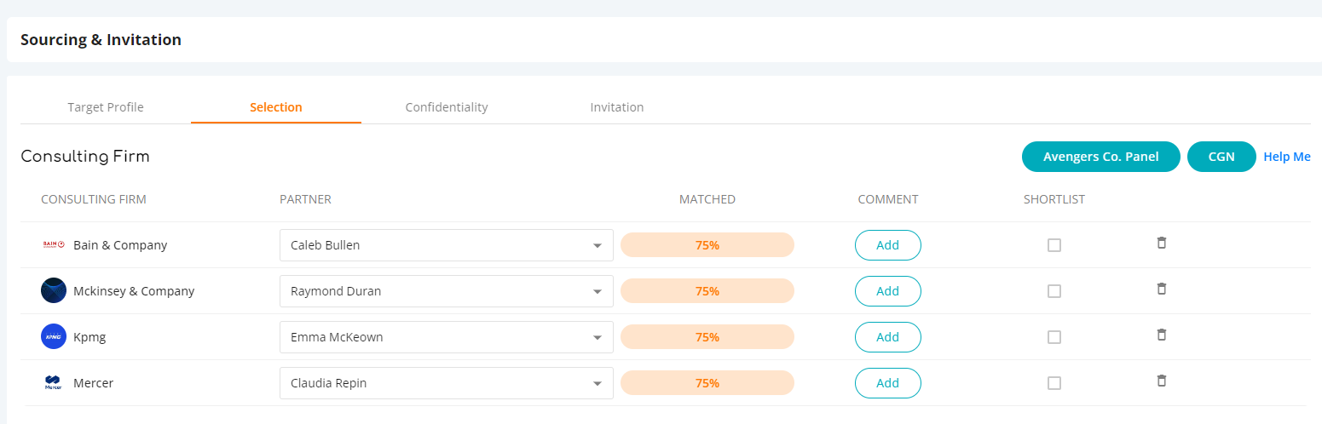
Task: Click the Kpmg firm name
Action: click(89, 337)
